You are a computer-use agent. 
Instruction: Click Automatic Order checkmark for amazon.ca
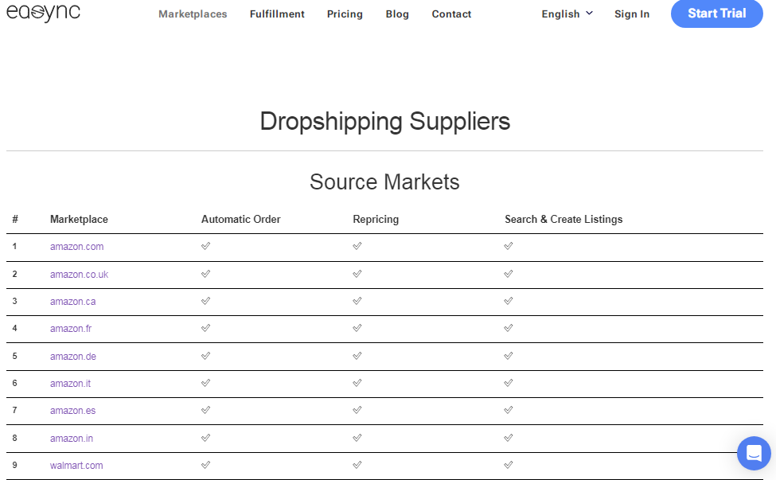click(x=206, y=301)
